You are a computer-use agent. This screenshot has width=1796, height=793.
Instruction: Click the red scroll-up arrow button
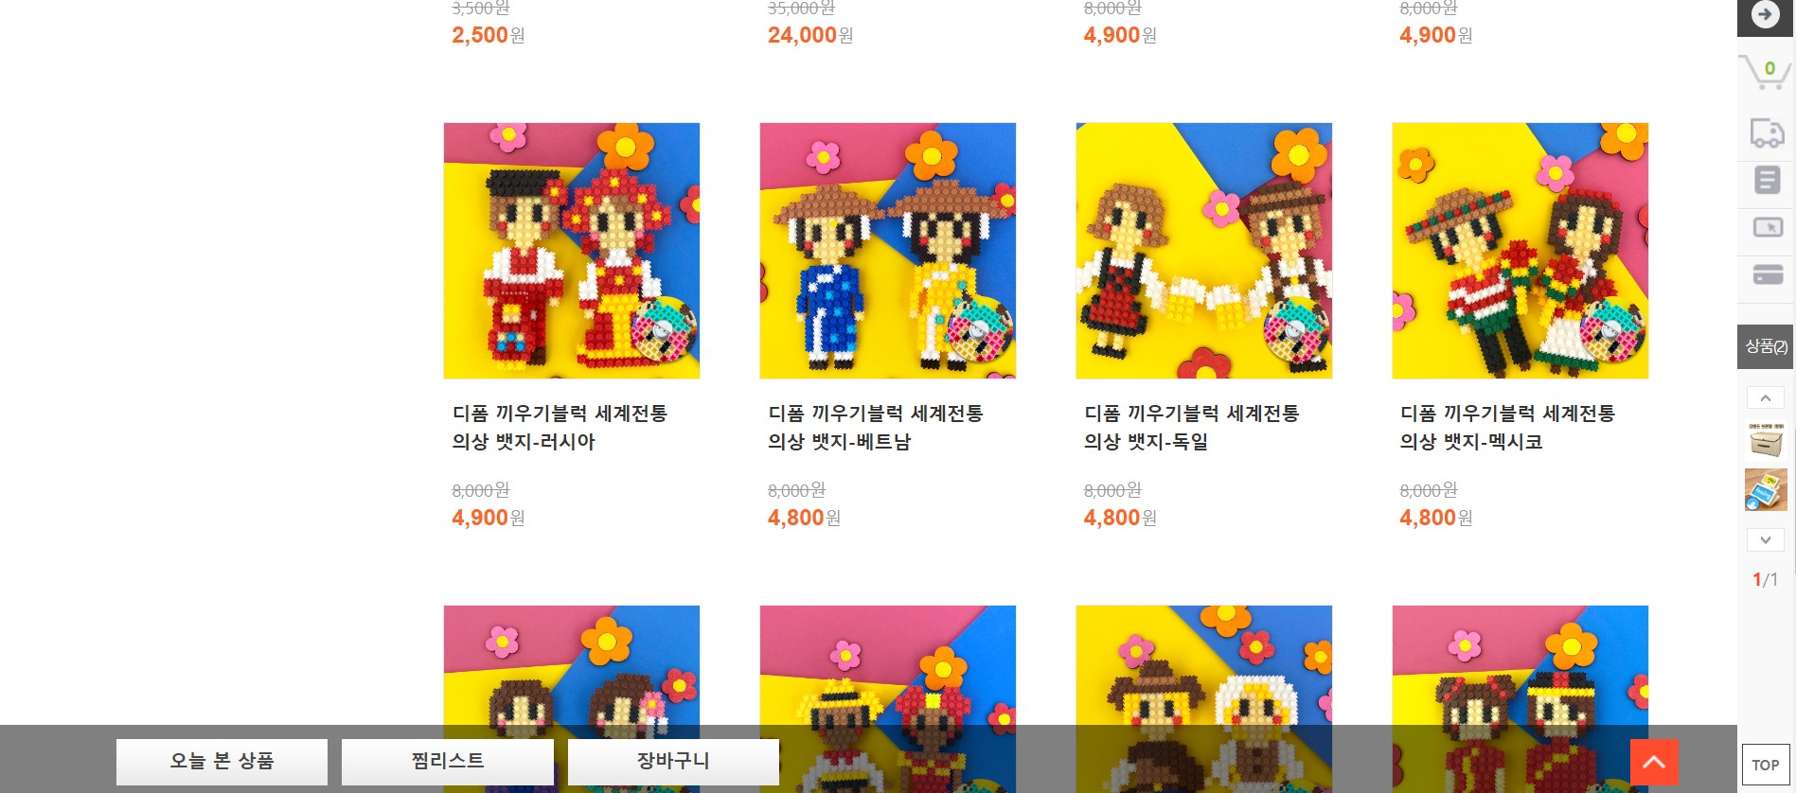point(1654,762)
